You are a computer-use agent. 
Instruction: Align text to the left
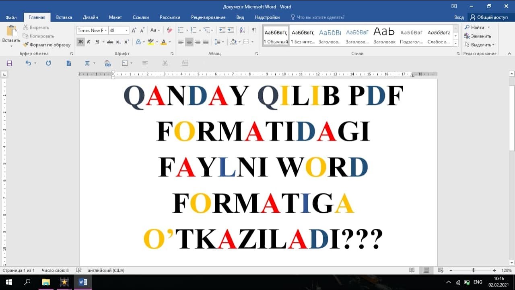tap(181, 42)
